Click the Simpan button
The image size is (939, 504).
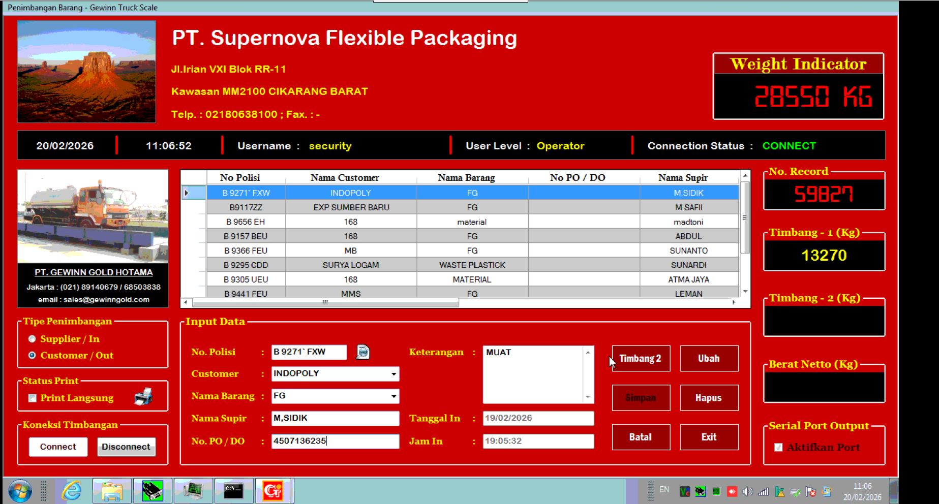click(x=641, y=398)
